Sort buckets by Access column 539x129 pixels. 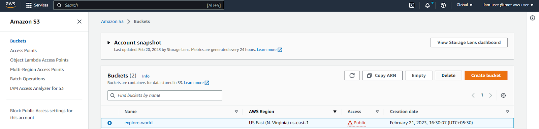pos(377,112)
